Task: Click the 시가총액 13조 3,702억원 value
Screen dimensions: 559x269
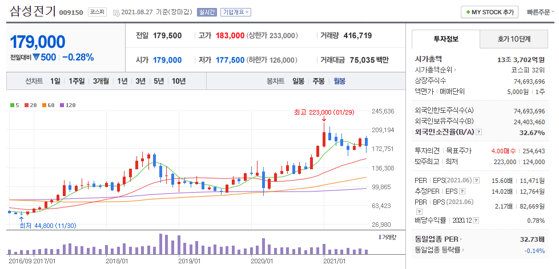Action: 521,59
